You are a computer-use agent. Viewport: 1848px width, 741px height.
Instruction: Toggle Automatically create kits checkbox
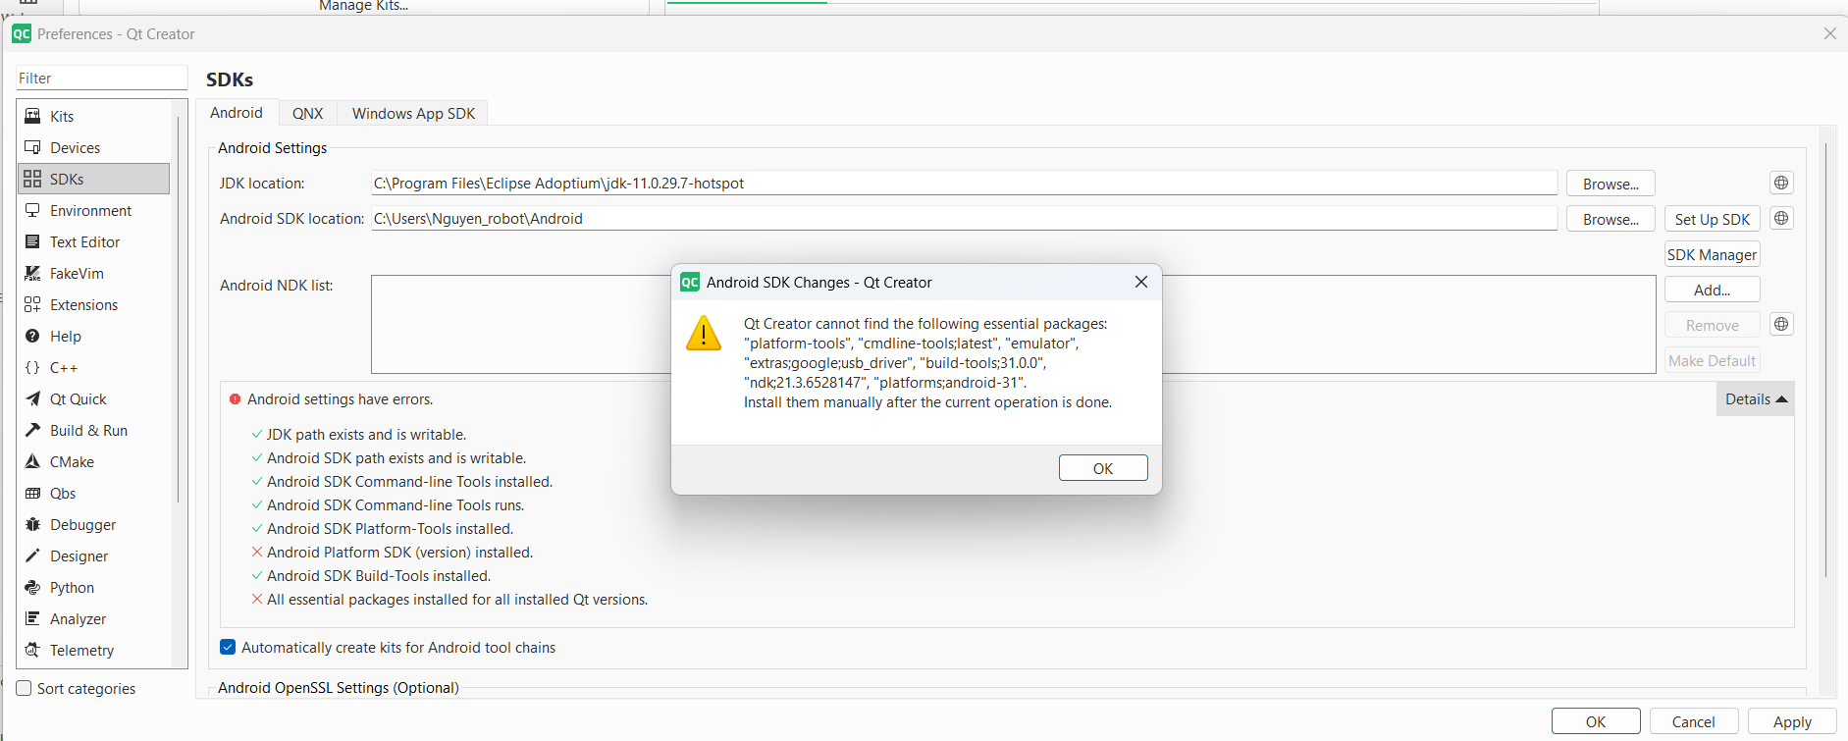coord(228,647)
